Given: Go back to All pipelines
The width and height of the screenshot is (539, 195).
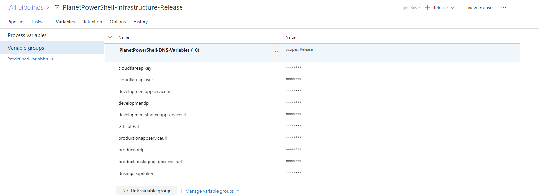Looking at the screenshot, I should coord(26,7).
